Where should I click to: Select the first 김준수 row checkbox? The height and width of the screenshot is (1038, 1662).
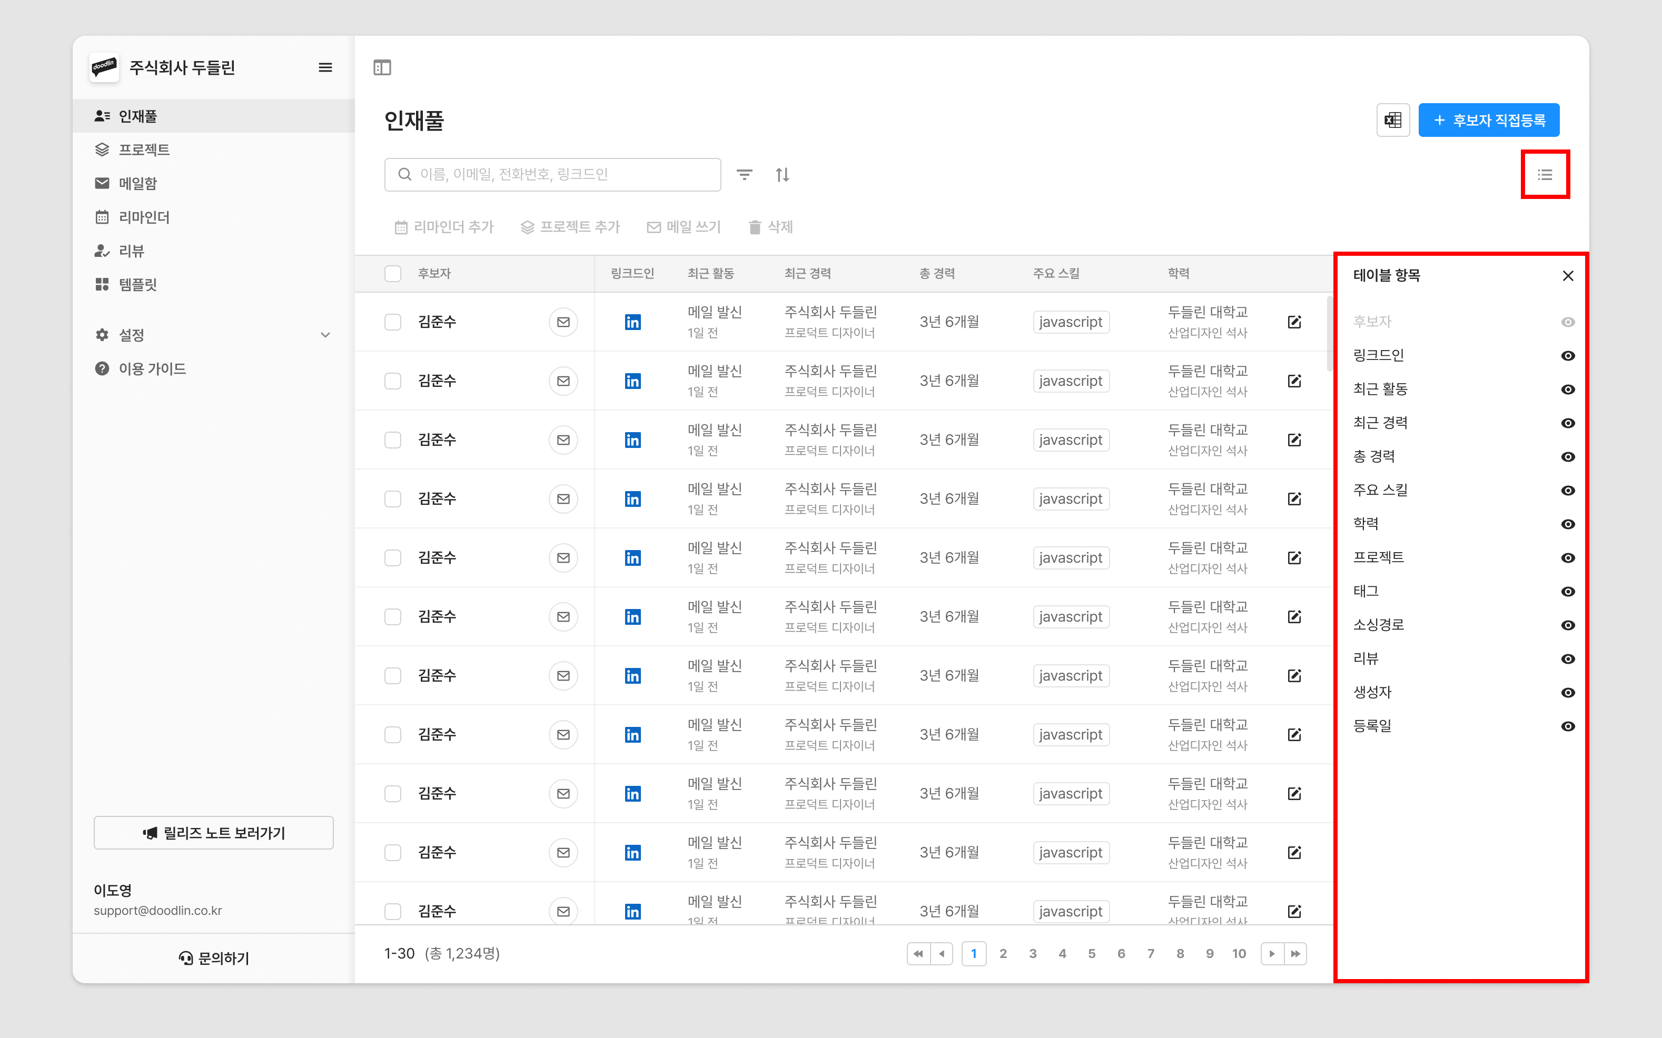pos(393,322)
